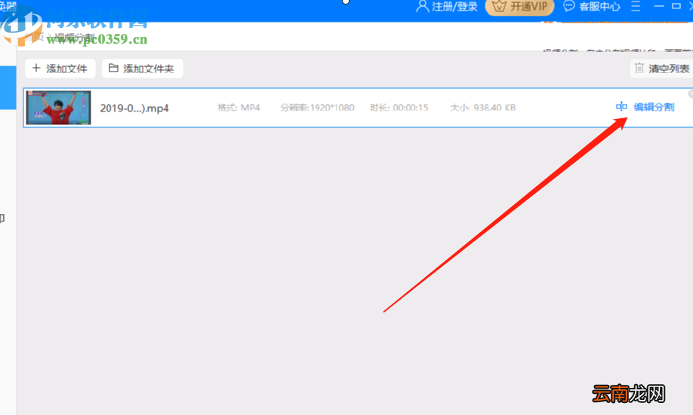693x415 pixels.
Task: Click the split icon beside 编辑分割
Action: (621, 107)
